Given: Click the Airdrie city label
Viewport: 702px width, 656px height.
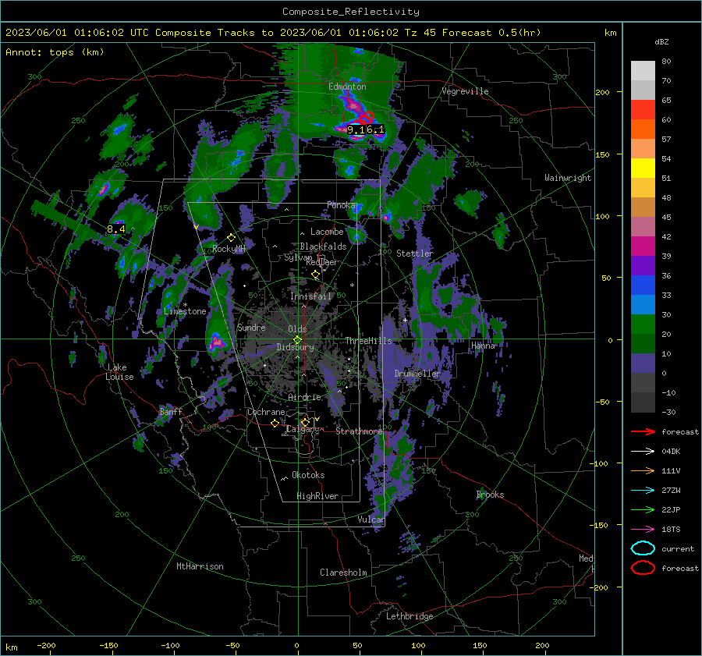Looking at the screenshot, I should point(304,397).
